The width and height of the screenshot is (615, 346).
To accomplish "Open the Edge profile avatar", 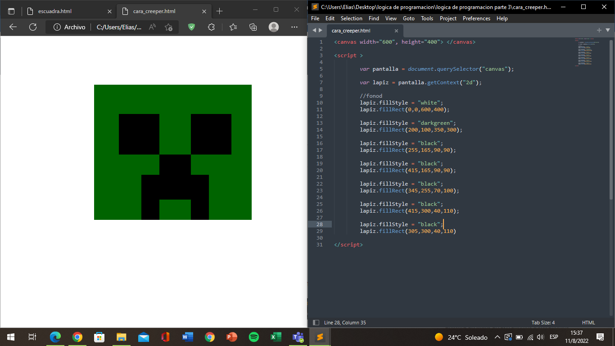I will coord(274,27).
